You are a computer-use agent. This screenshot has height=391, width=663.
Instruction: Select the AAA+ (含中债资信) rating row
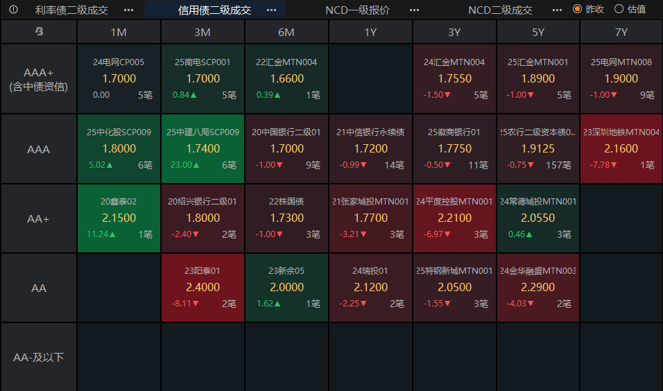pos(38,79)
